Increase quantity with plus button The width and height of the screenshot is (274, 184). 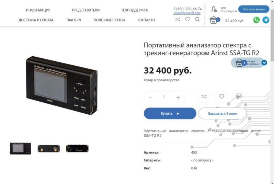click(178, 98)
